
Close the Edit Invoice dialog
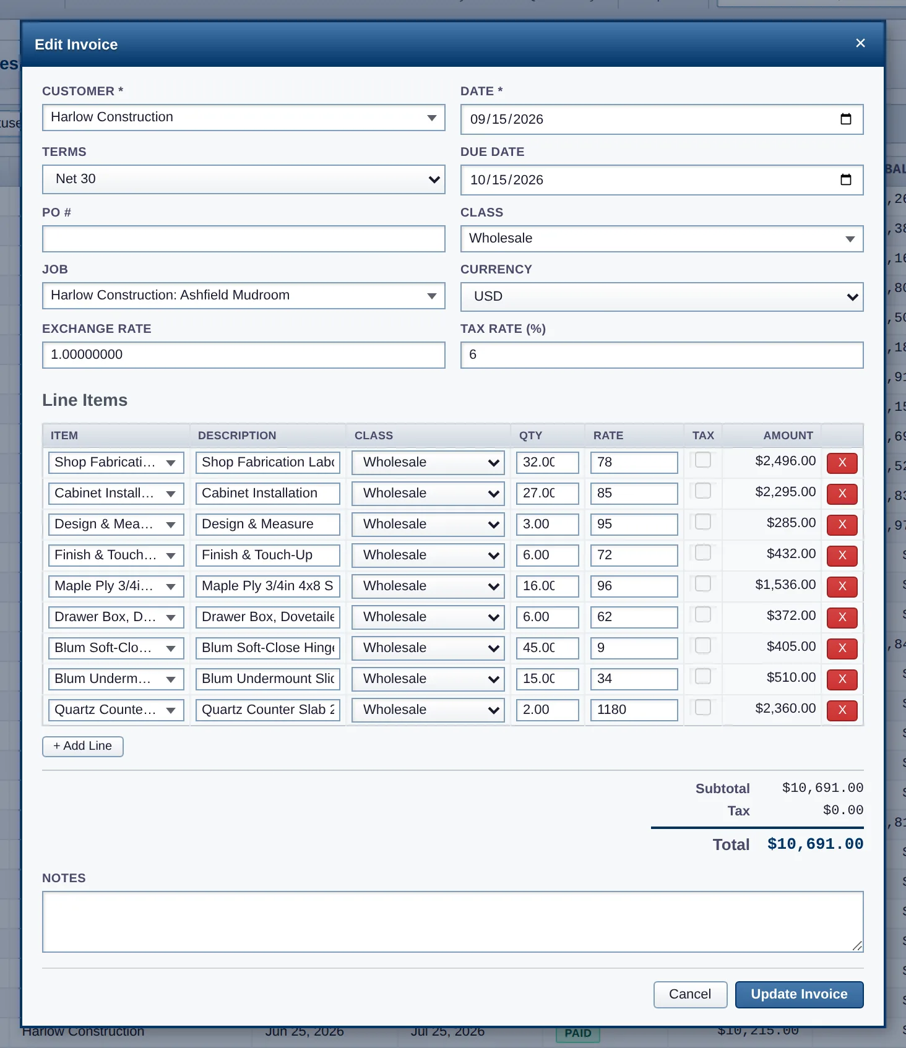pyautogui.click(x=860, y=43)
